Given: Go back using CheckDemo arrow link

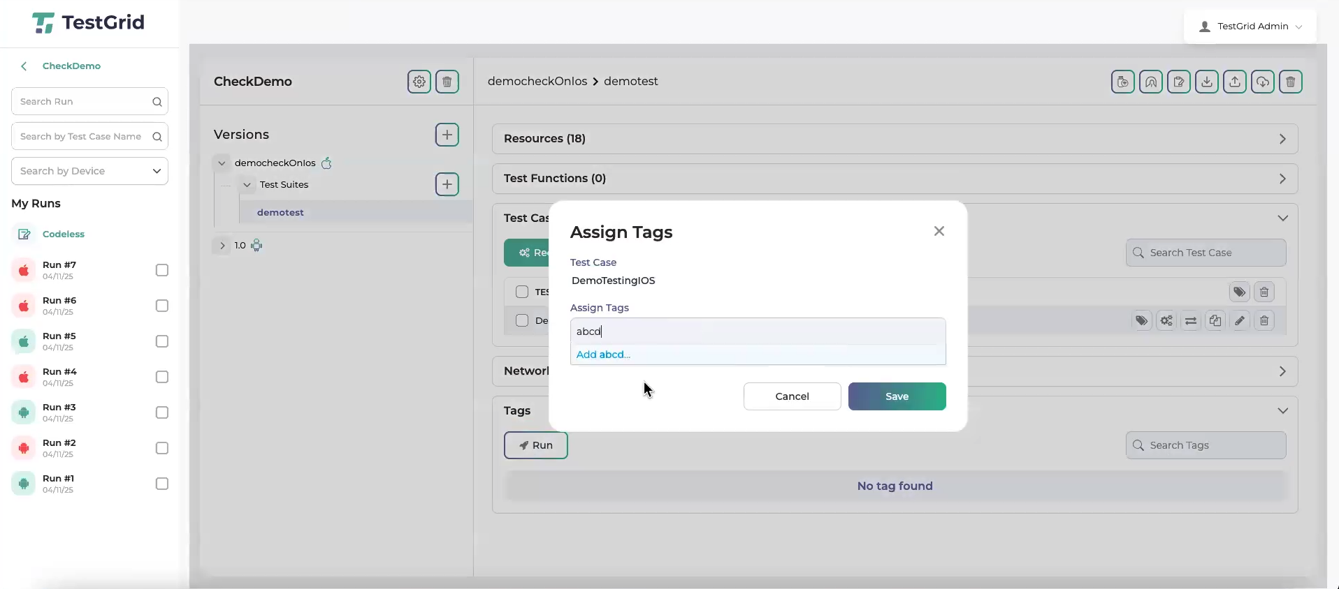Looking at the screenshot, I should 61,66.
